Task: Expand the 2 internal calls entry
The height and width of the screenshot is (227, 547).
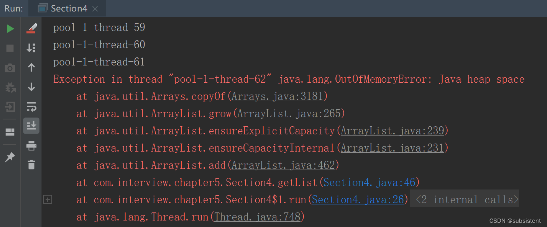Action: click(464, 199)
